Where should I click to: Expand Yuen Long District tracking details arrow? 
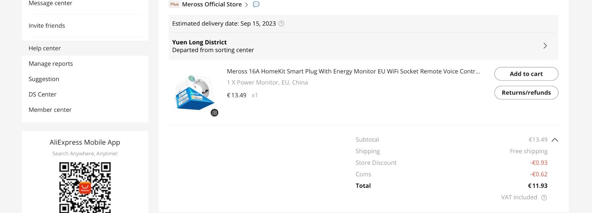[x=545, y=46]
